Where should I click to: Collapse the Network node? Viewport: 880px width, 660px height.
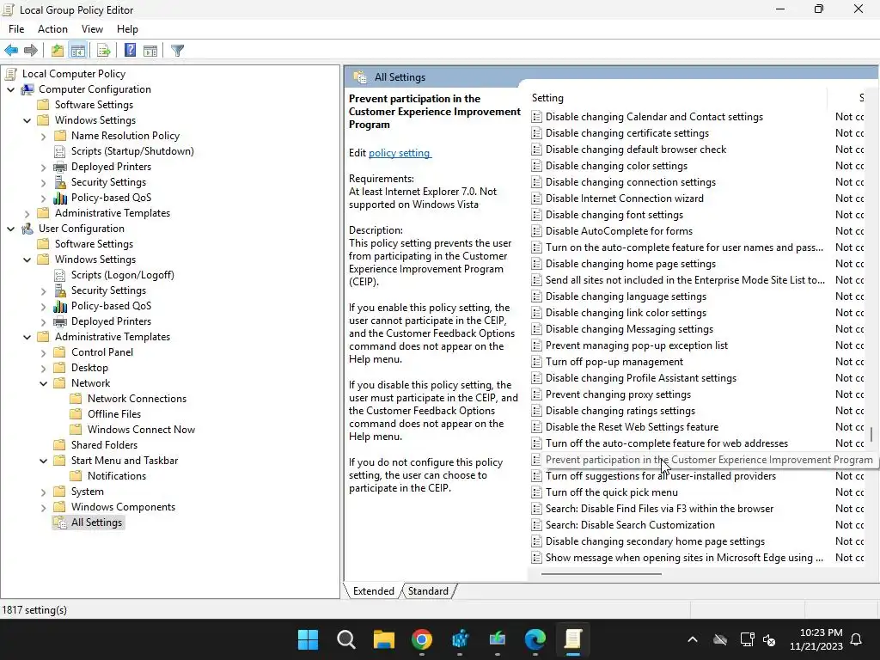coord(43,383)
